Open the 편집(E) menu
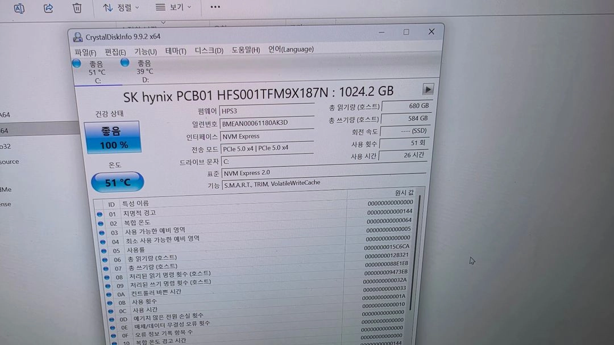The width and height of the screenshot is (614, 345). coord(115,52)
